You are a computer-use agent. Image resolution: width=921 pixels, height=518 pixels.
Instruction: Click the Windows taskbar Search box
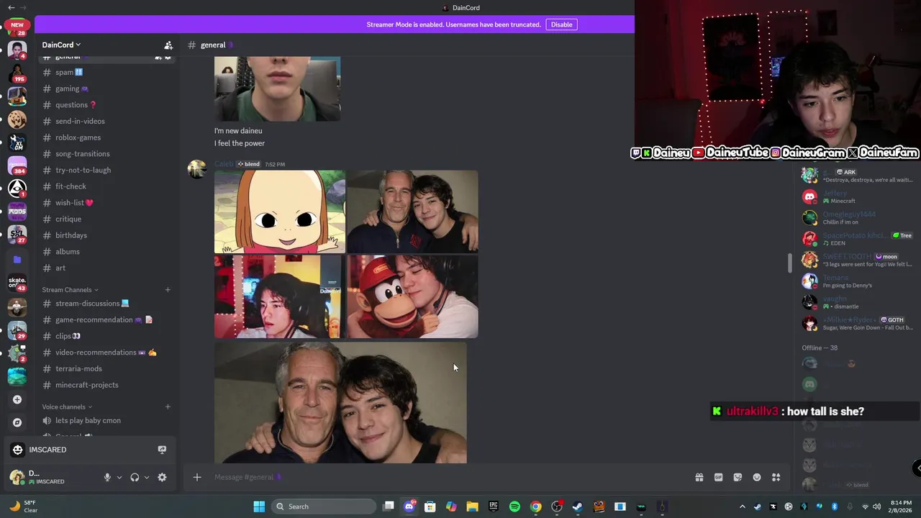[x=324, y=506]
